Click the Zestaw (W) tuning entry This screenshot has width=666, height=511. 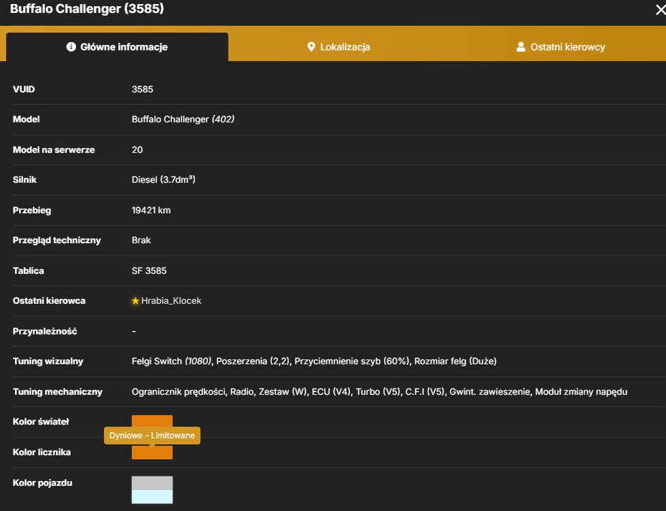point(283,392)
